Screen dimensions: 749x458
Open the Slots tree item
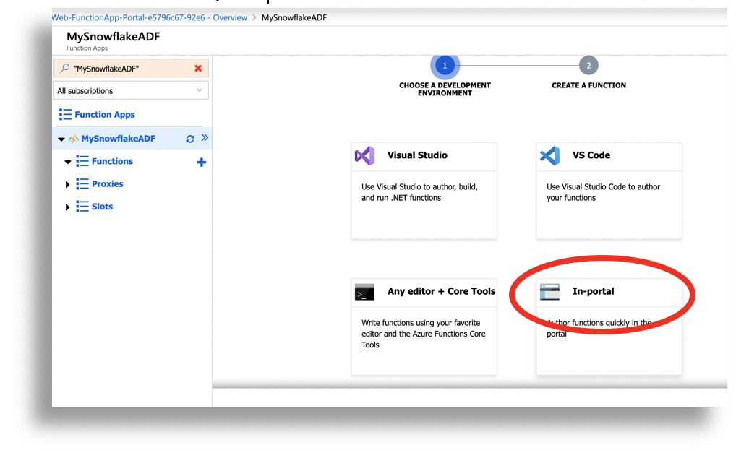[x=102, y=207]
